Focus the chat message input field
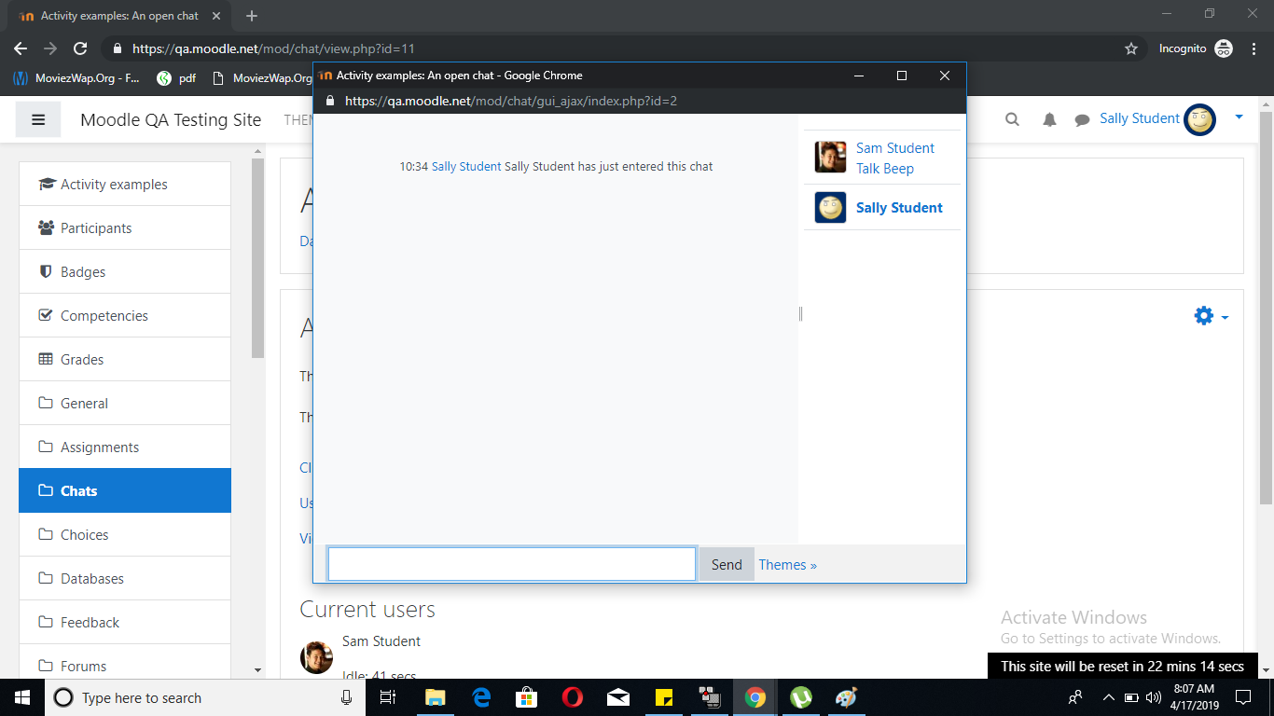1274x716 pixels. click(x=512, y=564)
